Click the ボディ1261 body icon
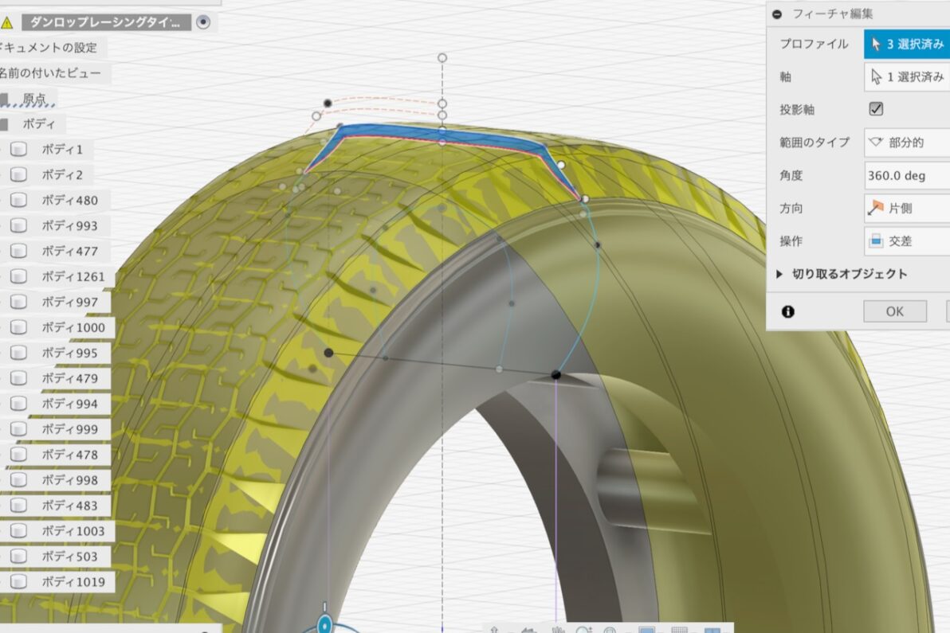Viewport: 950px width, 633px height. (20, 276)
